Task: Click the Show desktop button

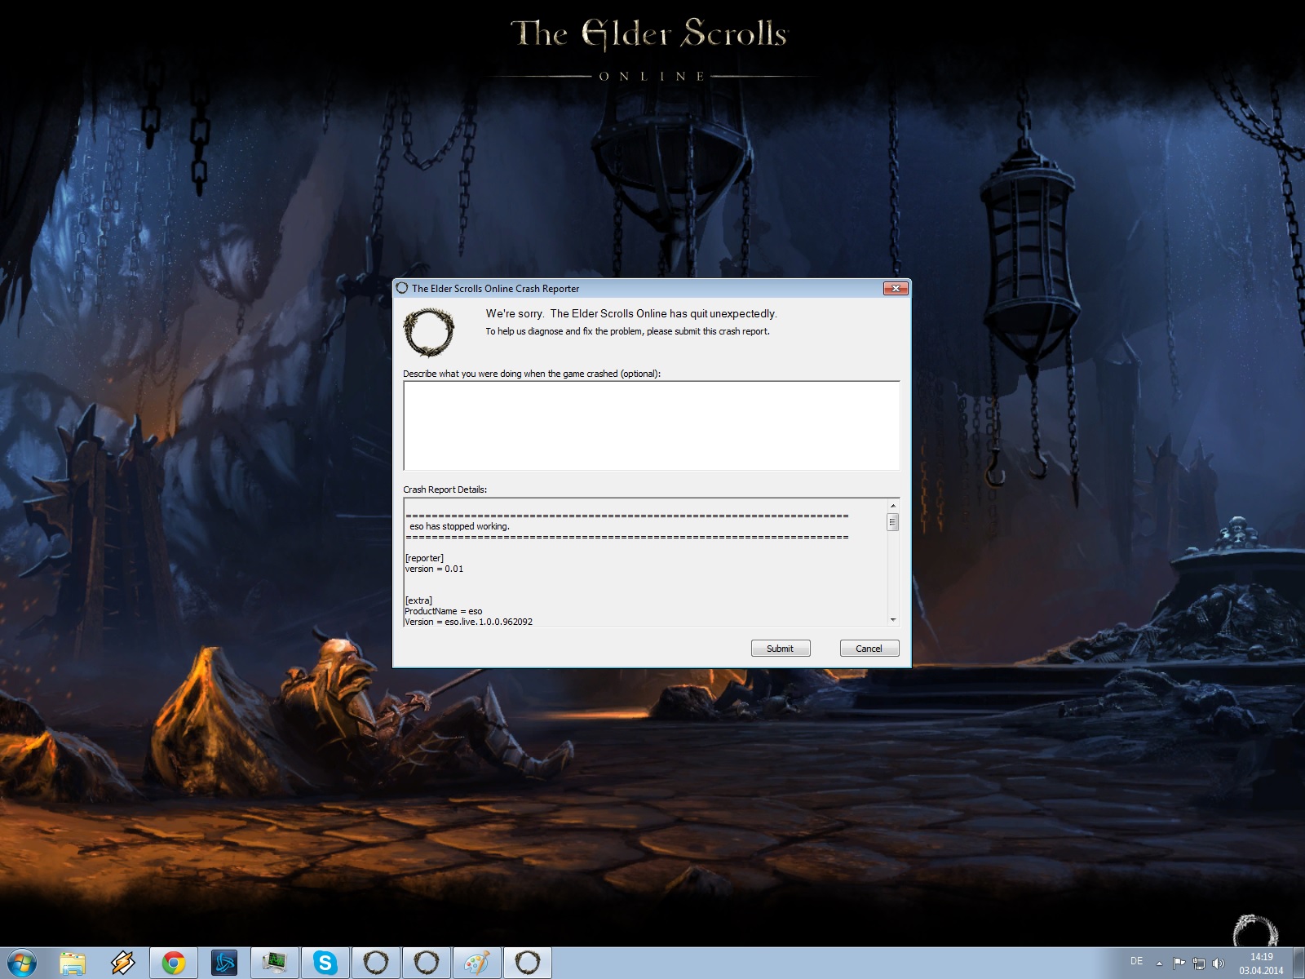Action: coord(1299,963)
